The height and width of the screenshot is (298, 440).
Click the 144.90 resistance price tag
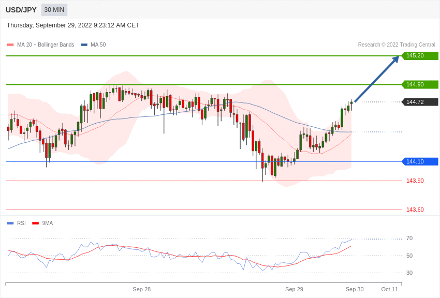420,84
